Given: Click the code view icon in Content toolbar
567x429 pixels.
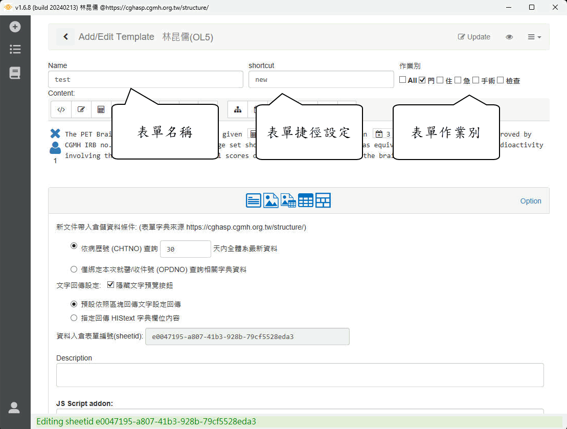Looking at the screenshot, I should (x=61, y=109).
